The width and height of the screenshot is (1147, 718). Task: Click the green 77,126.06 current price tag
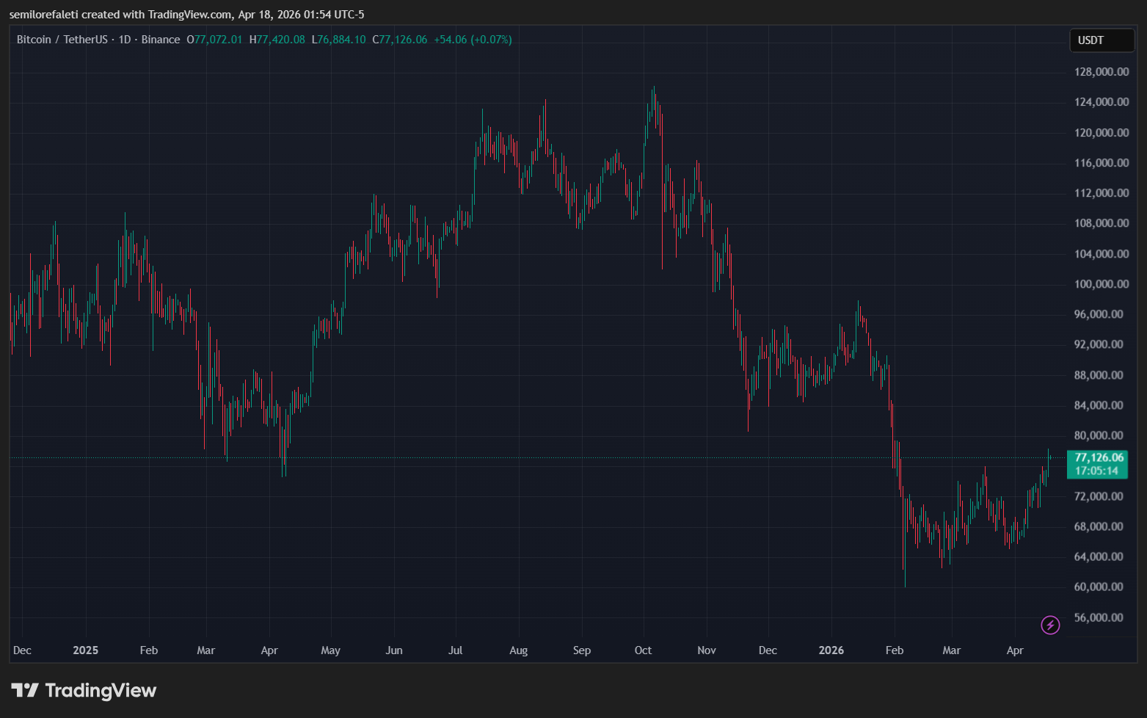coord(1098,457)
